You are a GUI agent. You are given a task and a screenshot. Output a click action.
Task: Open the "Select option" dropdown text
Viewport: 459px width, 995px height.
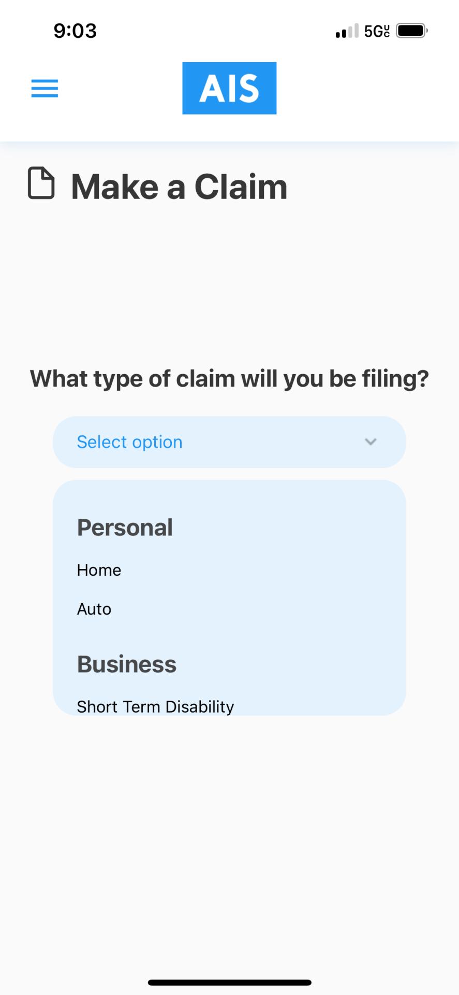[129, 442]
